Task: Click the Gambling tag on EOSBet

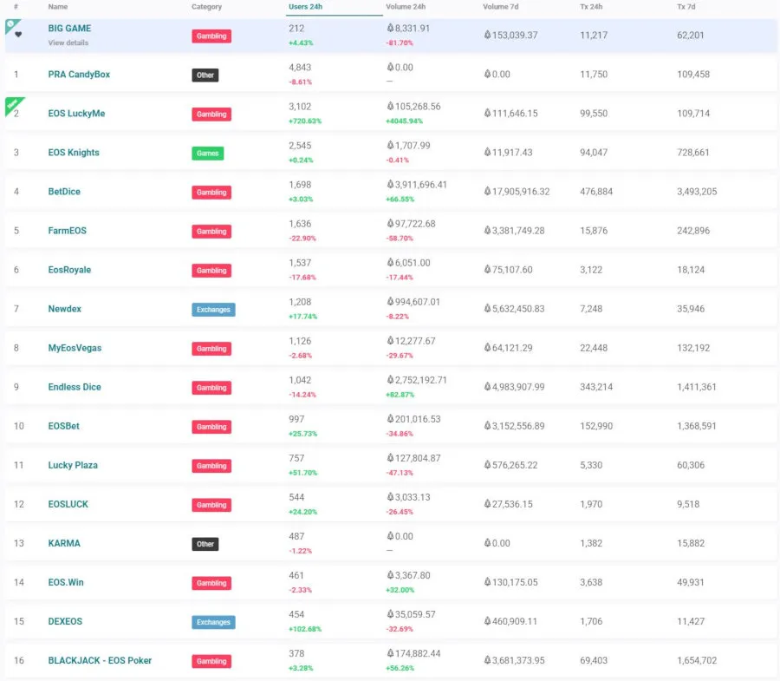Action: pyautogui.click(x=211, y=427)
